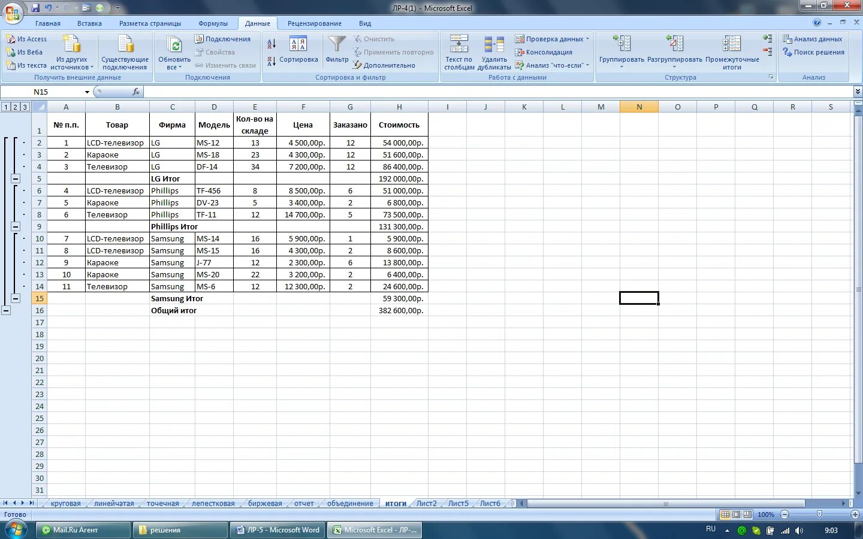863x539 pixels.
Task: Undo the last action in quick access toolbar
Action: click(x=48, y=8)
